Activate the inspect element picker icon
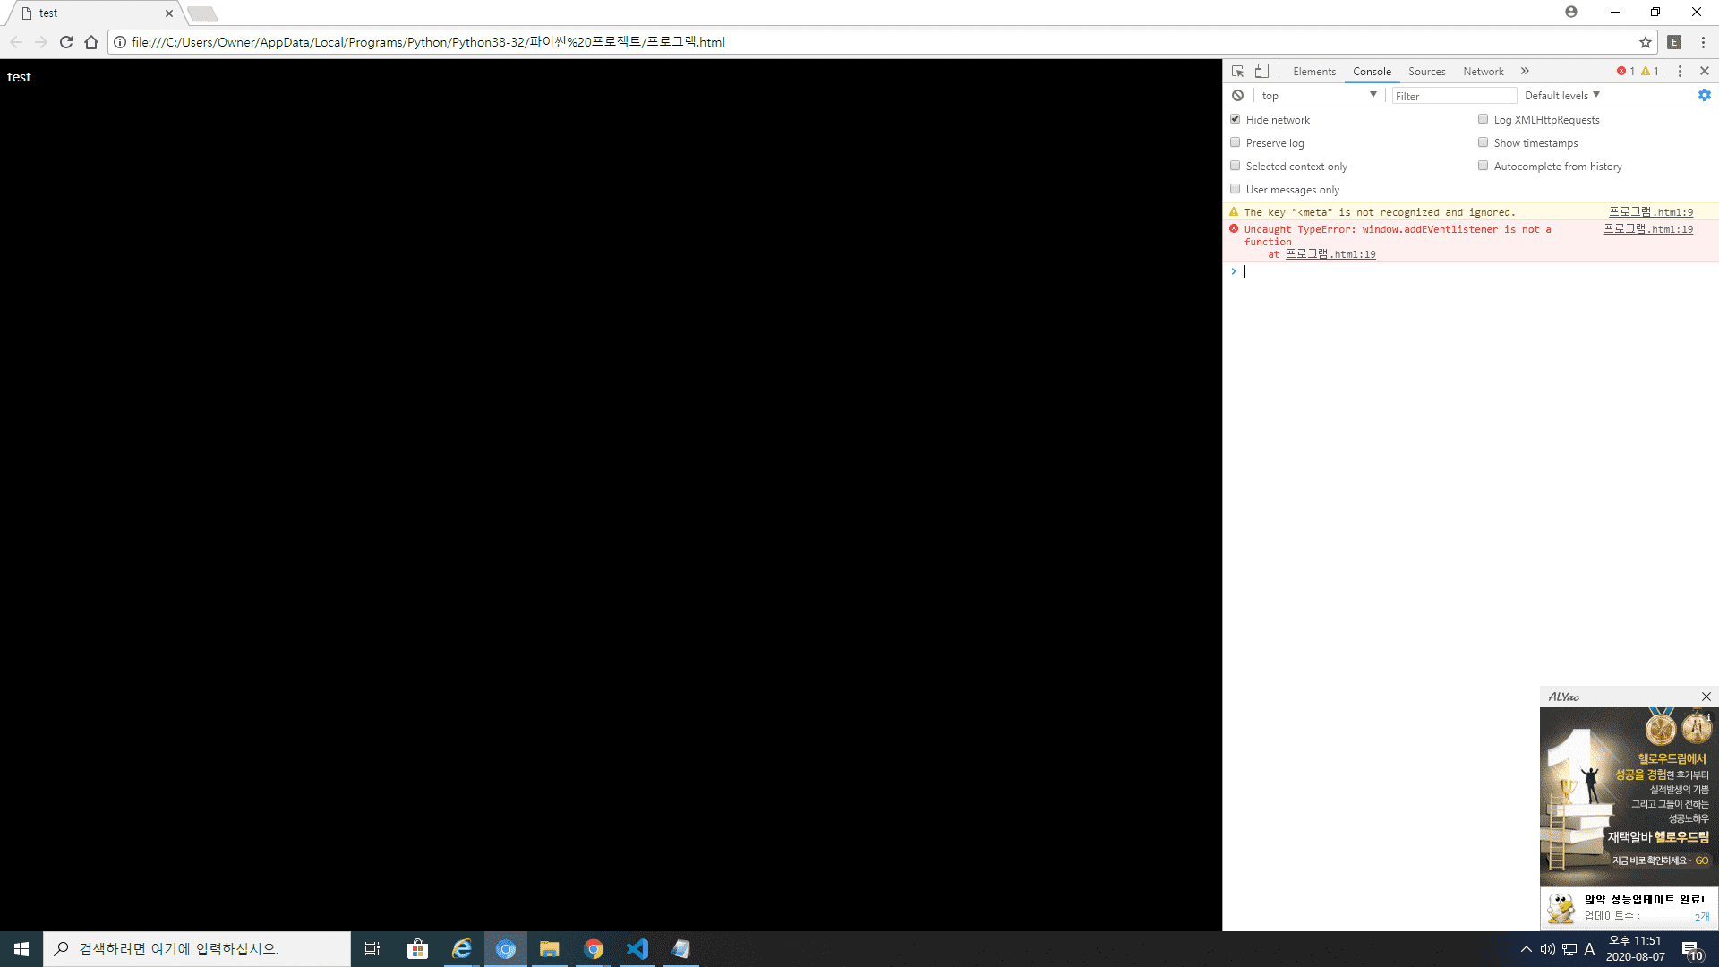1719x967 pixels. click(x=1237, y=72)
